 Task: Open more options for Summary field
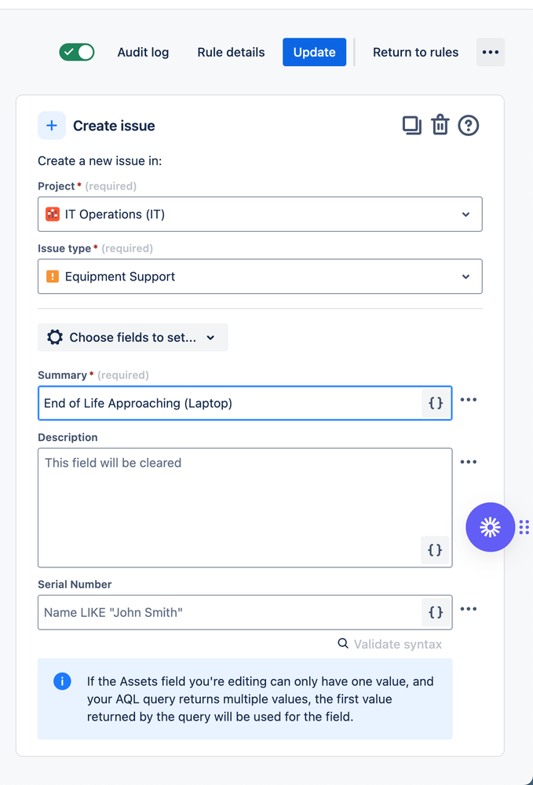[469, 399]
